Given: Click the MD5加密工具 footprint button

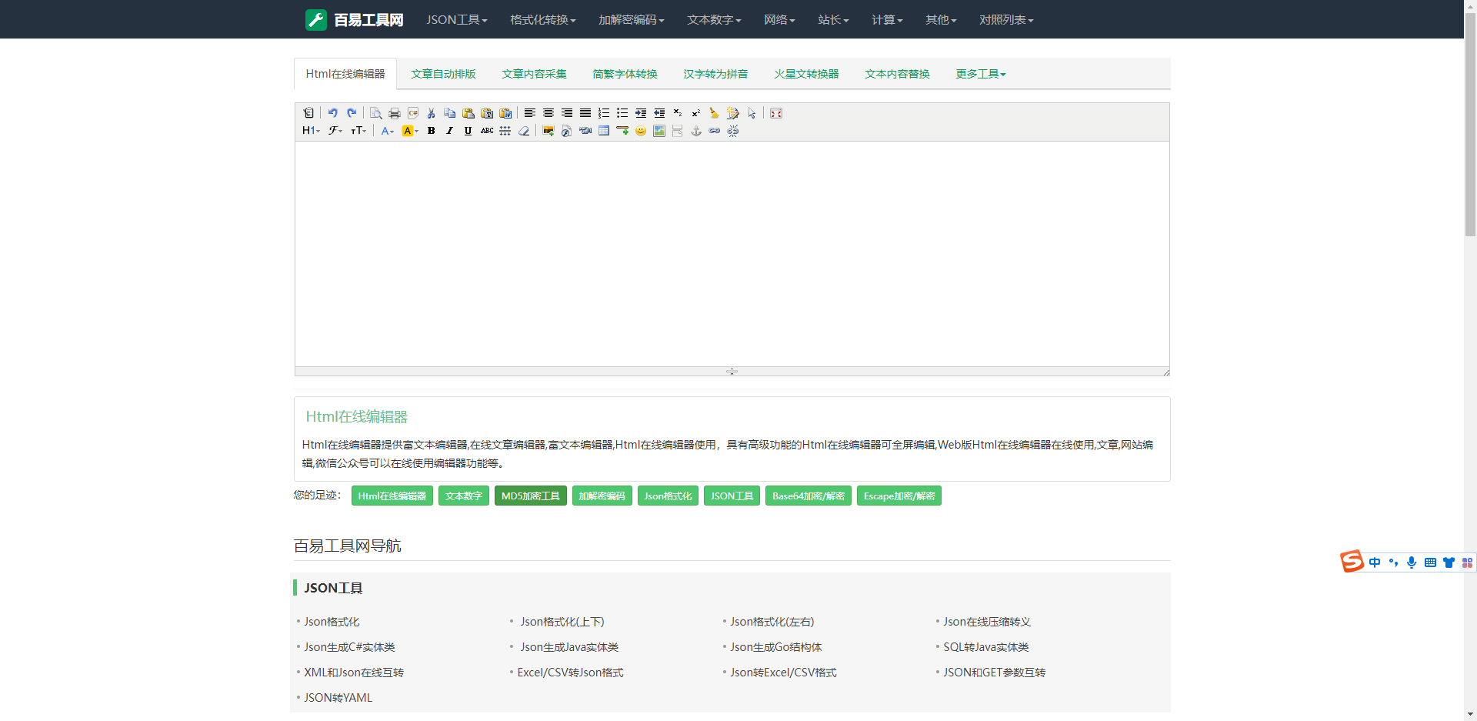Looking at the screenshot, I should tap(530, 496).
